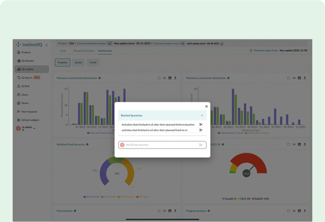Open IQ Monitor in the sidebar

point(25,61)
